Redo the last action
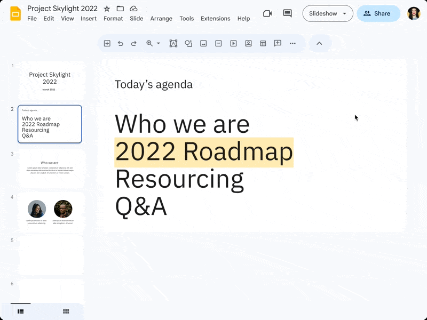 coord(133,43)
